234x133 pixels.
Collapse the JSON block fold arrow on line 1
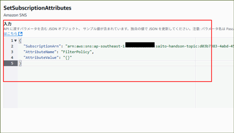[15, 40]
